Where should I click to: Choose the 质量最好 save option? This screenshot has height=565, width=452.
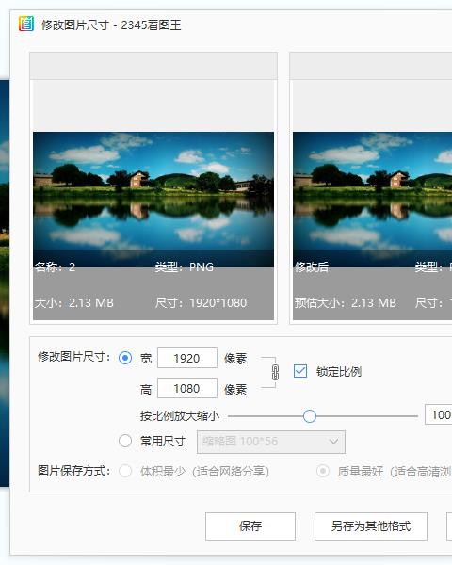[323, 471]
